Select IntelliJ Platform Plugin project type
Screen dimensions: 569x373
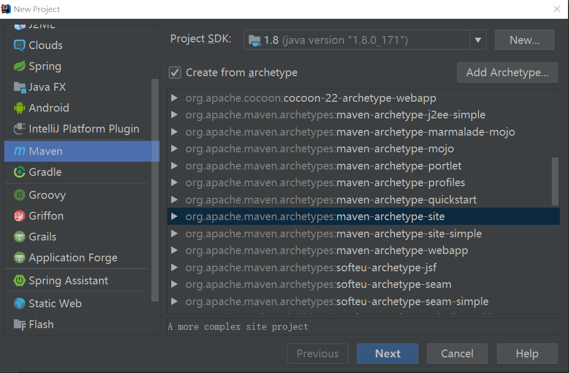[84, 129]
